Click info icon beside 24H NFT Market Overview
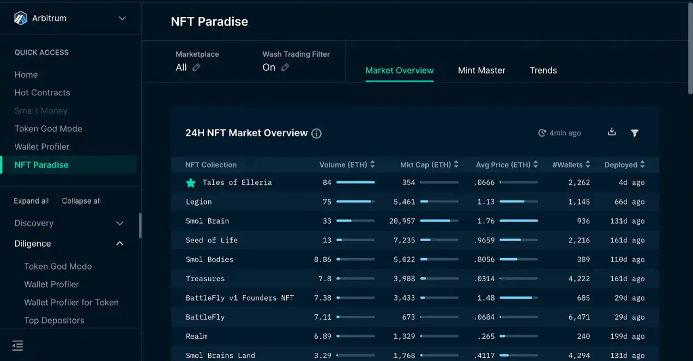 pos(316,133)
